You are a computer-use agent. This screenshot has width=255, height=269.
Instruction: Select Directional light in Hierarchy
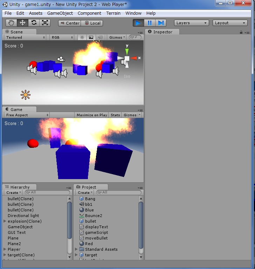coord(23,216)
